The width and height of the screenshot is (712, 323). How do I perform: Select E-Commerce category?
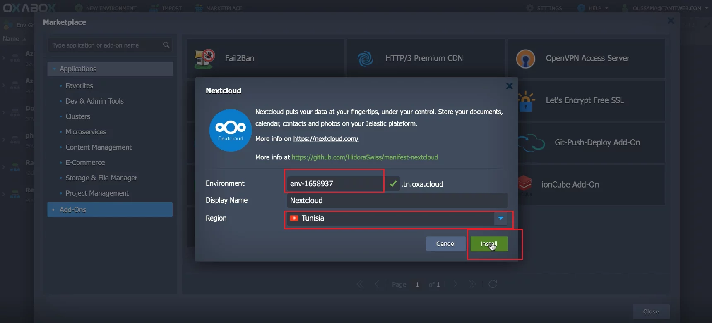[x=85, y=163]
